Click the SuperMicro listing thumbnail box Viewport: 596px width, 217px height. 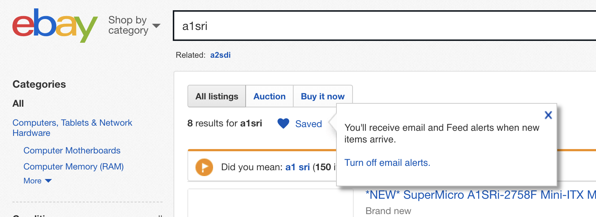pyautogui.click(x=271, y=203)
